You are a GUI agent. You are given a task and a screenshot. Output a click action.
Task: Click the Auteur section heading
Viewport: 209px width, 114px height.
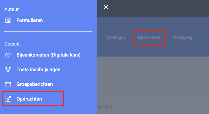[11, 9]
